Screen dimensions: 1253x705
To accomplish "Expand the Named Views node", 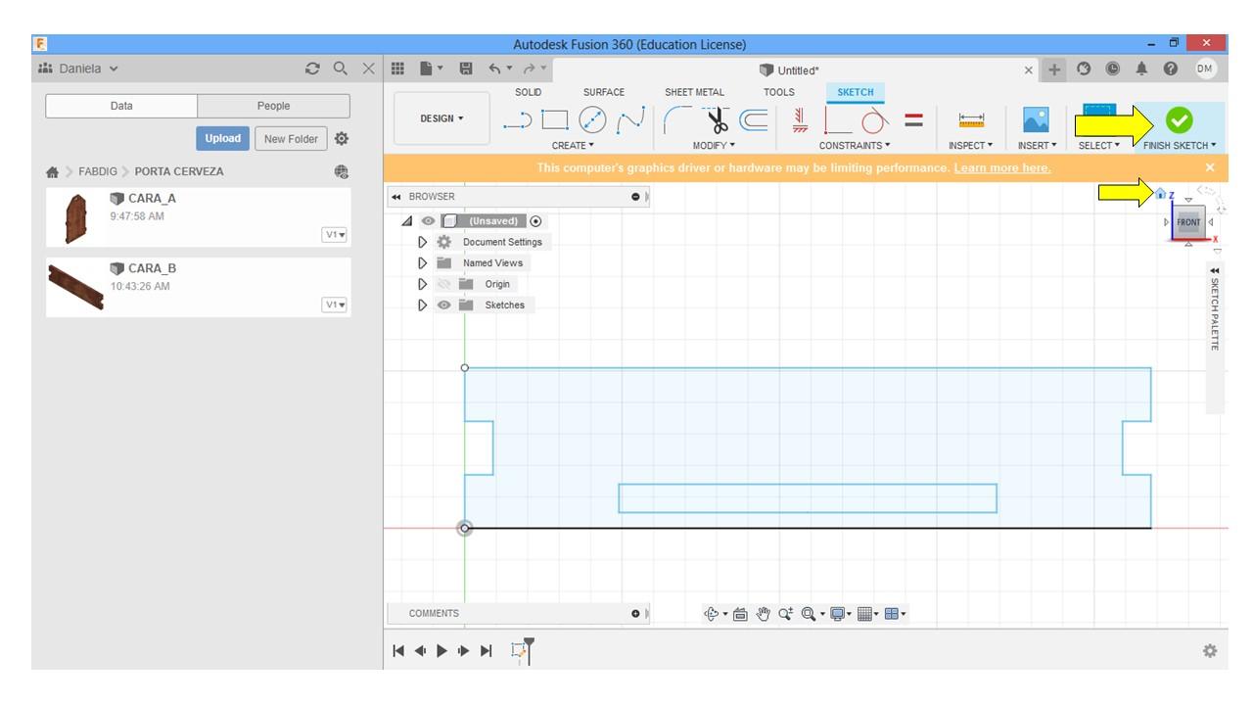I will tap(423, 263).
